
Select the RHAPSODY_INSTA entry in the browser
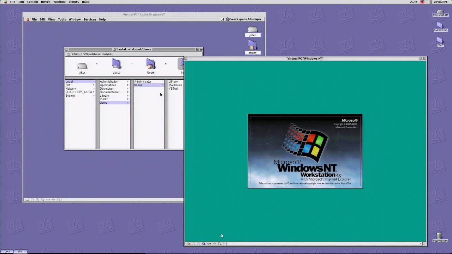(80, 92)
